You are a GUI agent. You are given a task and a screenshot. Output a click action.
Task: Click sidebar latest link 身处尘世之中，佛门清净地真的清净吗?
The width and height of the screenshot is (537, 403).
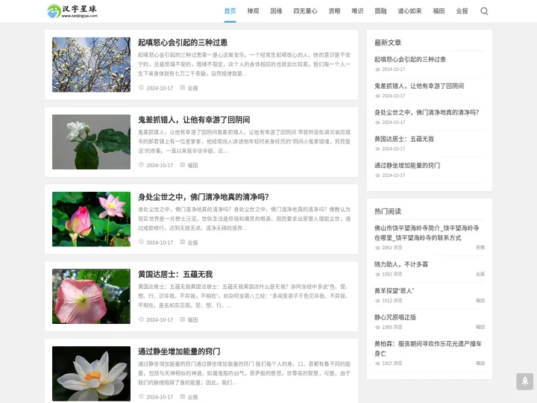427,113
